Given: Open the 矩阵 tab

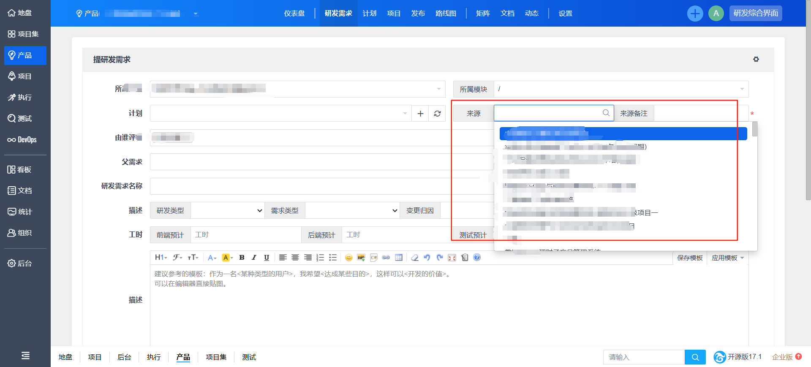Looking at the screenshot, I should (x=483, y=14).
